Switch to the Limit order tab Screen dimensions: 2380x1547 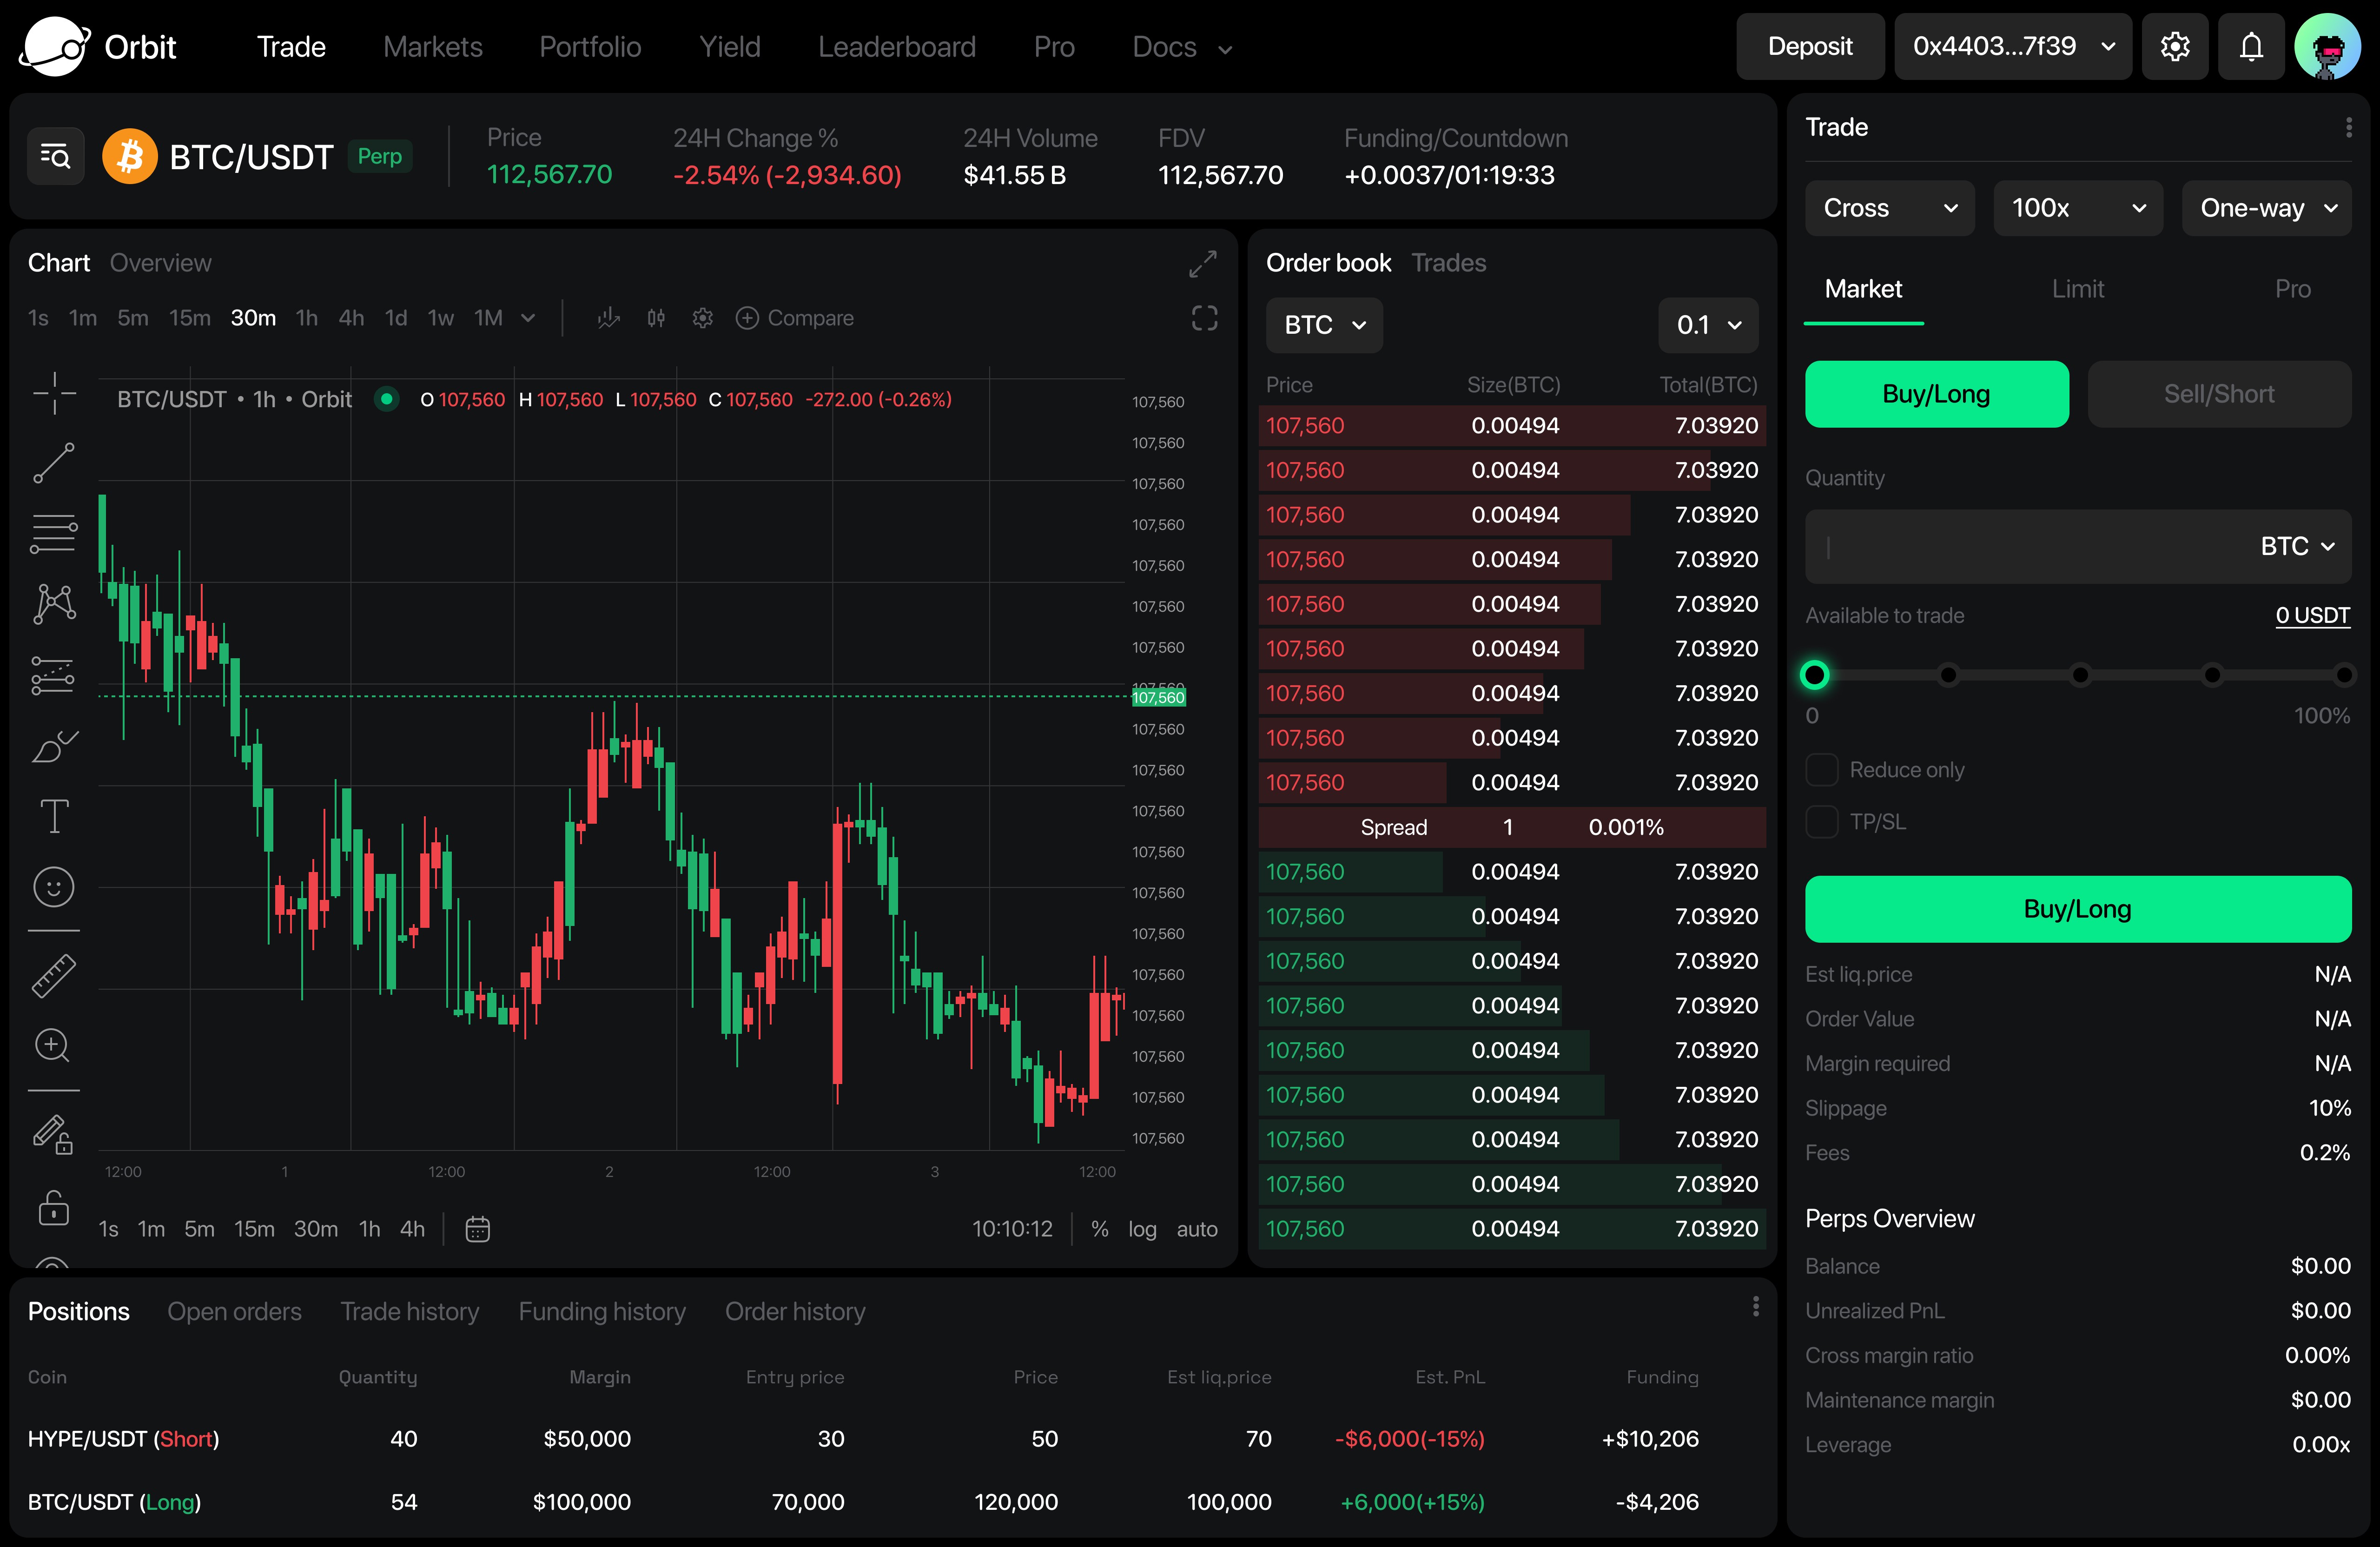2077,289
